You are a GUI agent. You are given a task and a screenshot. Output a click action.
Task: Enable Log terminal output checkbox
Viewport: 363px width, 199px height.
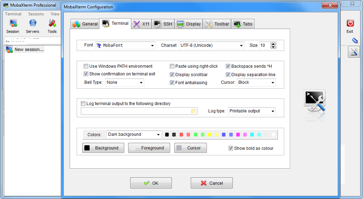(83, 103)
